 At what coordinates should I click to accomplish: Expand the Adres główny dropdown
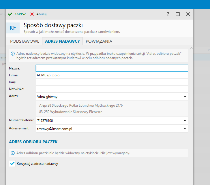[x=185, y=97]
